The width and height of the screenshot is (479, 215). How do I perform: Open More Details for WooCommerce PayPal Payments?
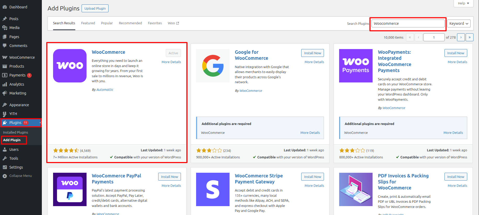(171, 186)
